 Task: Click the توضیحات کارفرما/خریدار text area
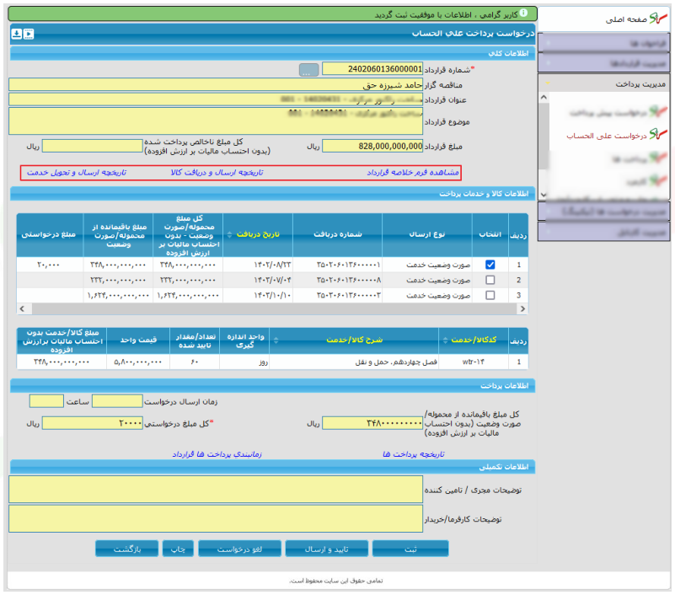tap(216, 518)
